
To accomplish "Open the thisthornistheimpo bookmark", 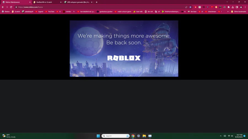I will [171, 12].
